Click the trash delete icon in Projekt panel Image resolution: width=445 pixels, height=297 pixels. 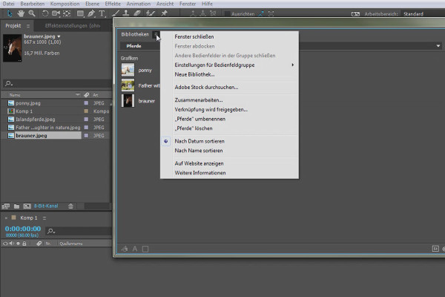click(70, 206)
